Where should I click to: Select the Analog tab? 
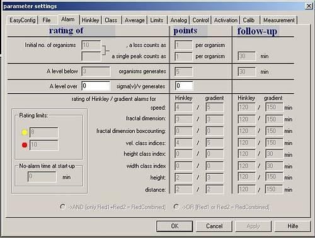pos(178,20)
